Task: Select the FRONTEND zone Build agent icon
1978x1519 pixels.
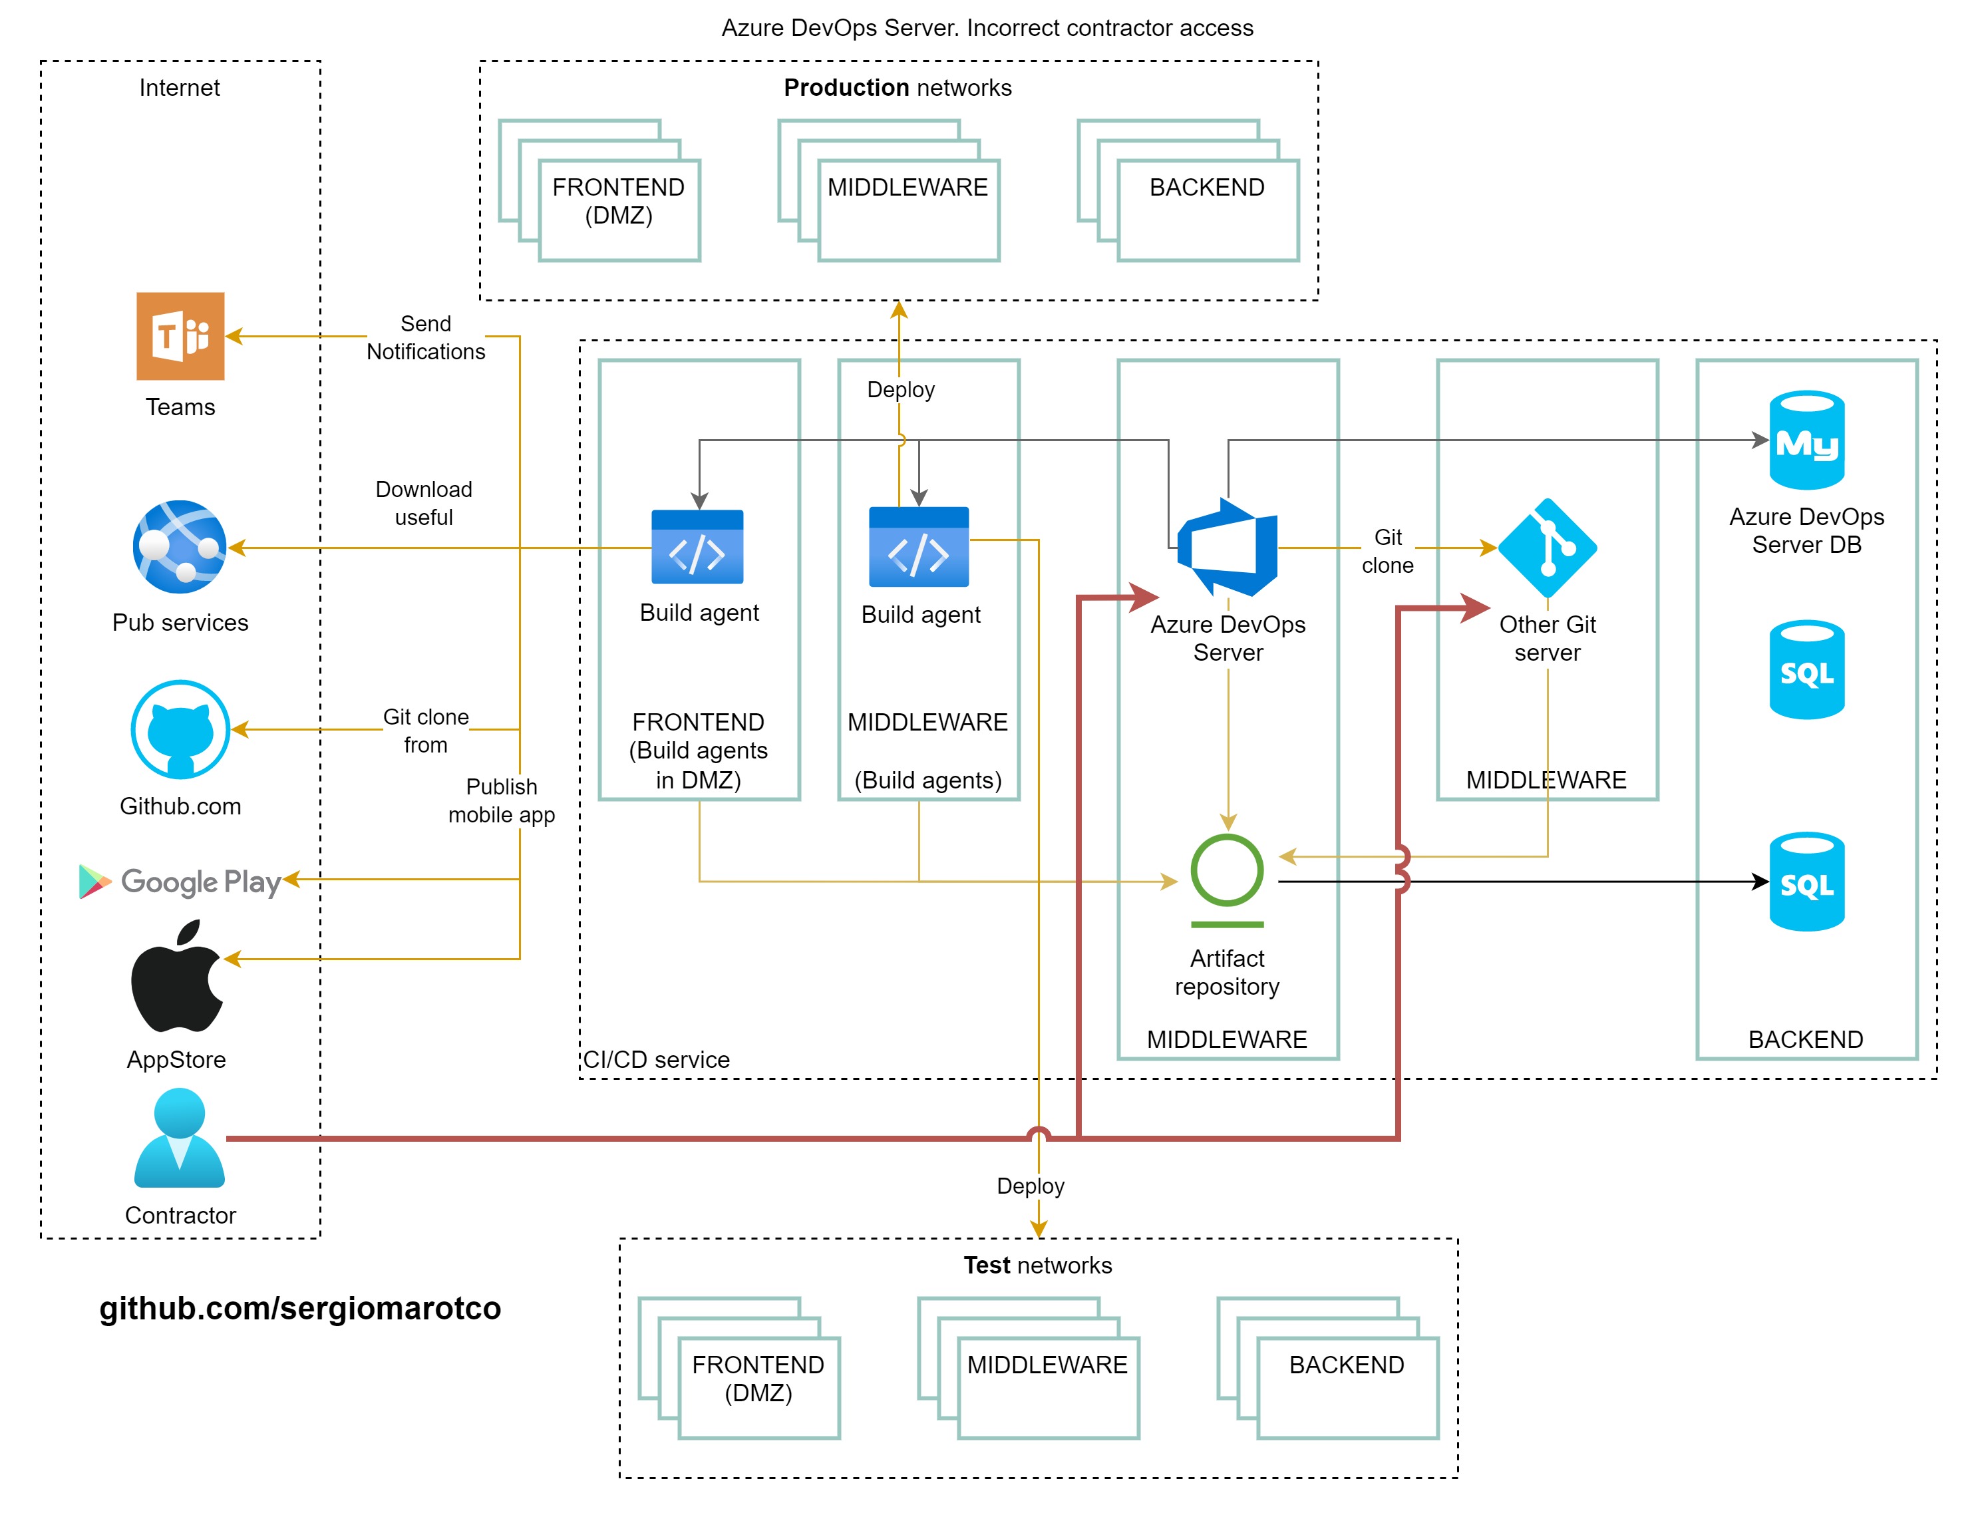Action: pyautogui.click(x=697, y=546)
